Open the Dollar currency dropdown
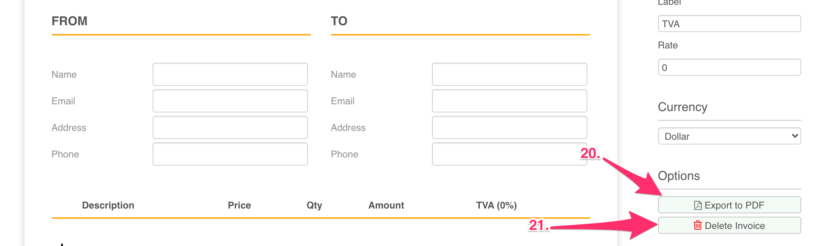This screenshot has width=836, height=246. click(x=729, y=136)
